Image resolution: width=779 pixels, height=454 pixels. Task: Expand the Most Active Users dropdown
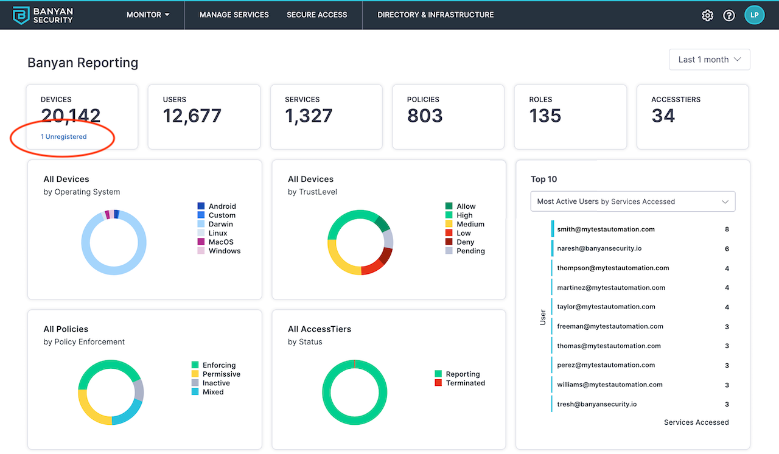[632, 201]
